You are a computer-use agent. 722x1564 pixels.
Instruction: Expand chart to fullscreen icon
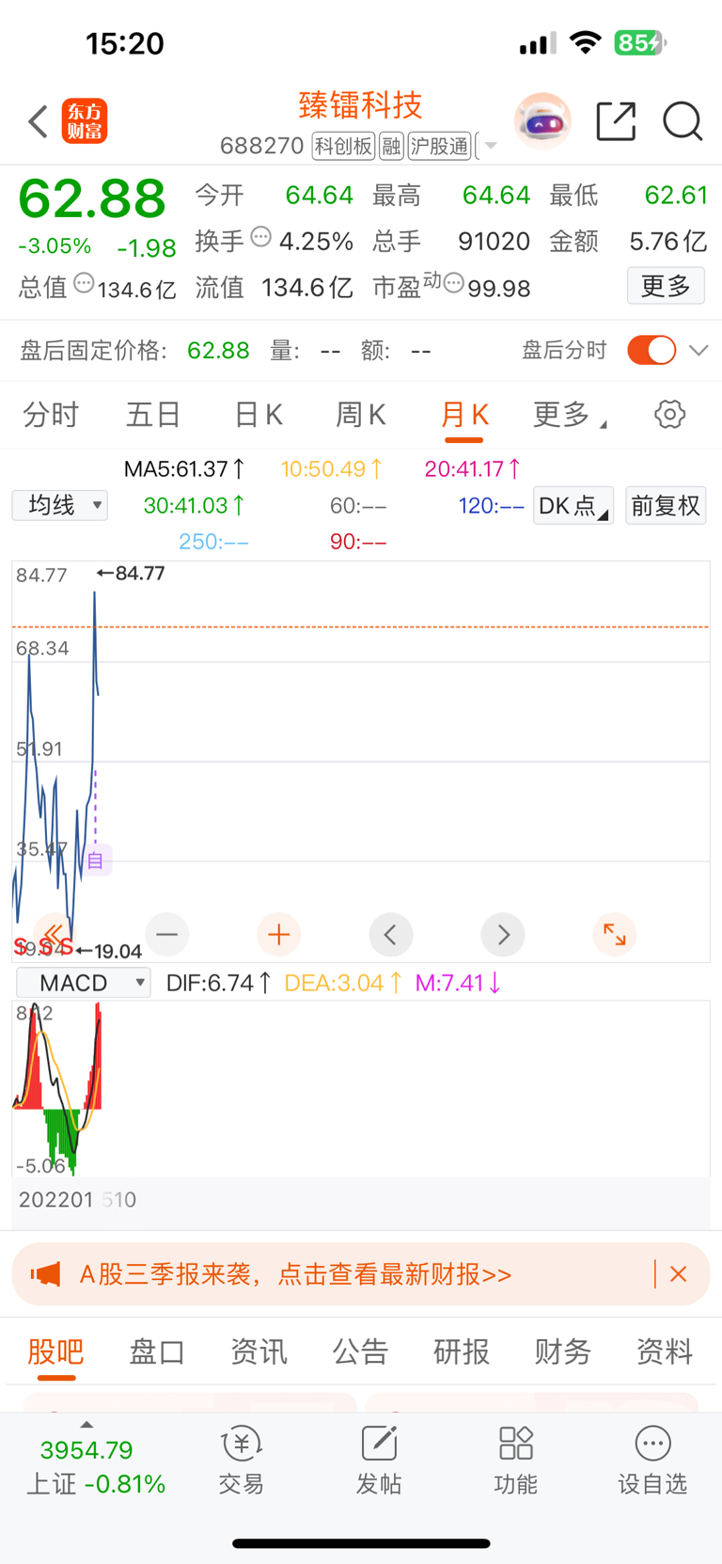(615, 934)
